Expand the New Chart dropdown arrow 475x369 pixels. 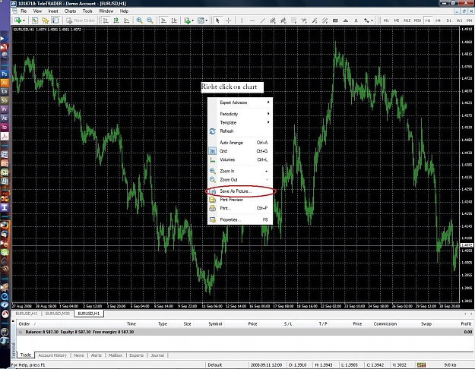(24, 20)
